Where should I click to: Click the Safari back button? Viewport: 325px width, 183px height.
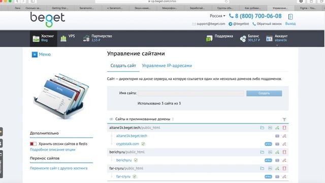[17, 2]
